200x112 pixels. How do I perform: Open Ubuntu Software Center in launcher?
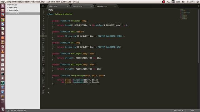click(2, 38)
